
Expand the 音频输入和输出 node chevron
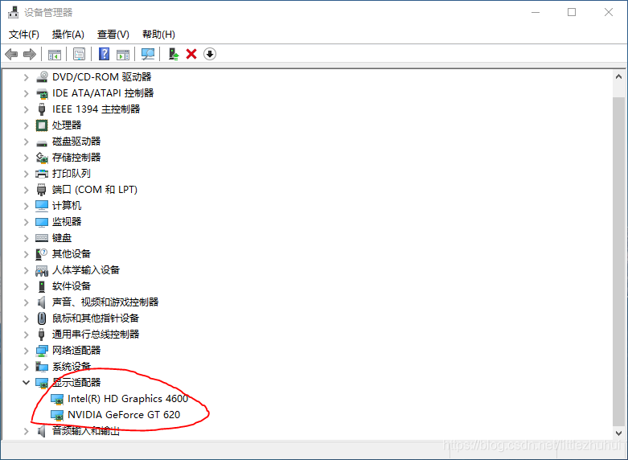click(x=26, y=431)
